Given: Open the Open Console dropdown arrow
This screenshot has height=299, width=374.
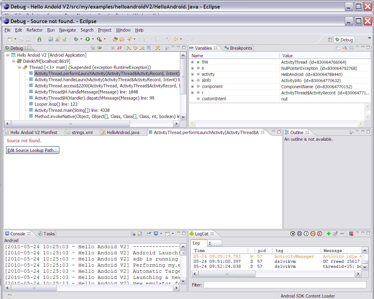Looking at the screenshot, I should coord(173,234).
